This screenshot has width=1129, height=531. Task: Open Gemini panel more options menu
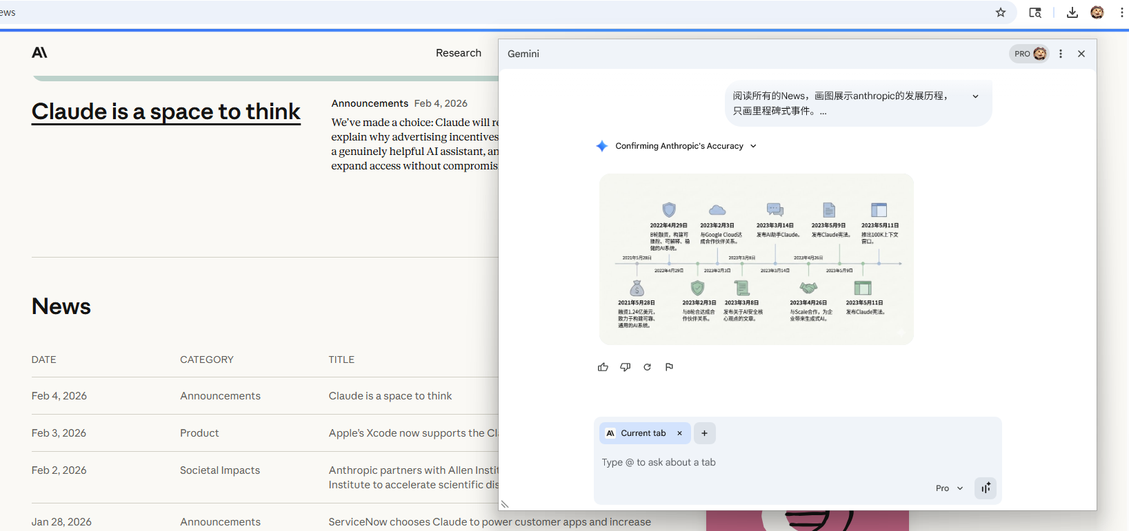point(1061,54)
